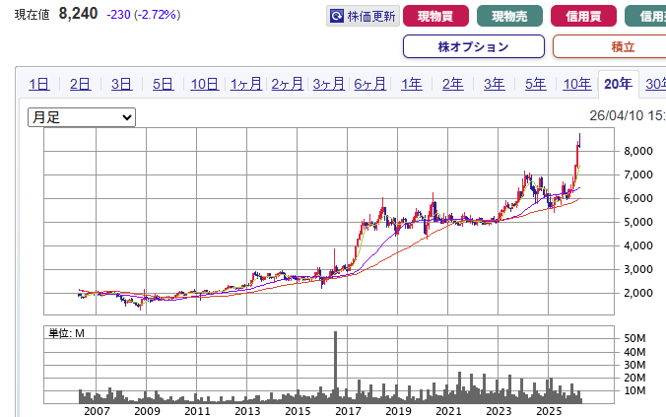Select the 20年 active tab
Image resolution: width=666 pixels, height=417 pixels.
(x=619, y=84)
